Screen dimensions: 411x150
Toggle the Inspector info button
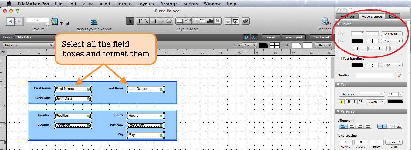coord(246,37)
